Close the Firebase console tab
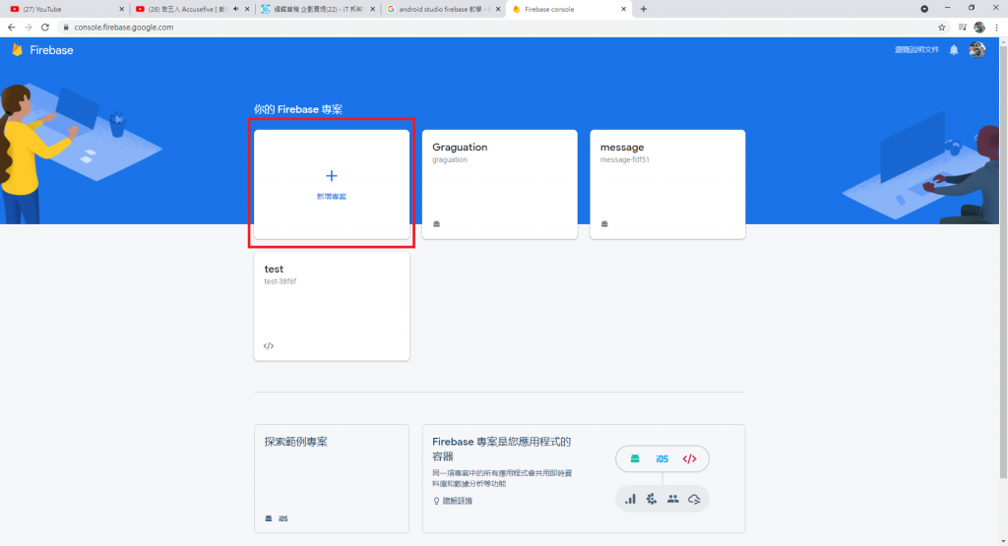Screen dimensions: 1008x546 (x=623, y=9)
